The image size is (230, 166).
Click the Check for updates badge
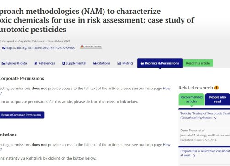point(91,47)
